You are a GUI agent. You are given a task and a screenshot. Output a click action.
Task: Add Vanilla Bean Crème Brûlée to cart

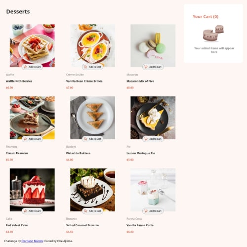(93, 67)
